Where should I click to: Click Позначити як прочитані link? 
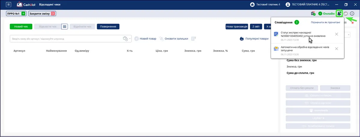click(325, 22)
